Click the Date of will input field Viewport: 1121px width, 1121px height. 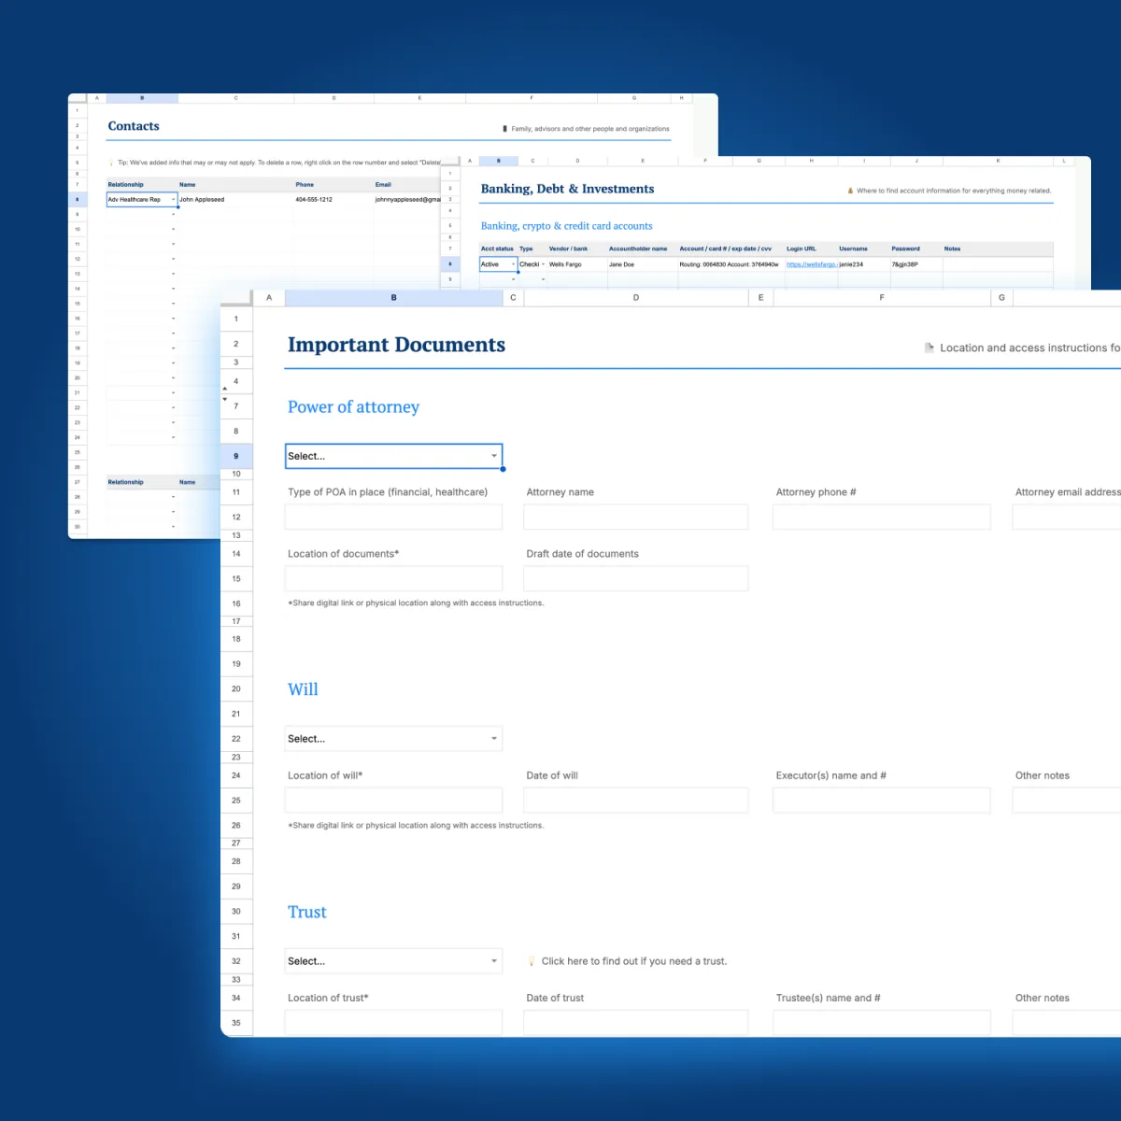pos(636,801)
